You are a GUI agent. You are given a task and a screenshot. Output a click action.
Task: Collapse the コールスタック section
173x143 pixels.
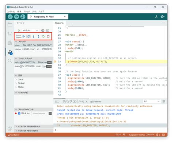click(x=34, y=59)
